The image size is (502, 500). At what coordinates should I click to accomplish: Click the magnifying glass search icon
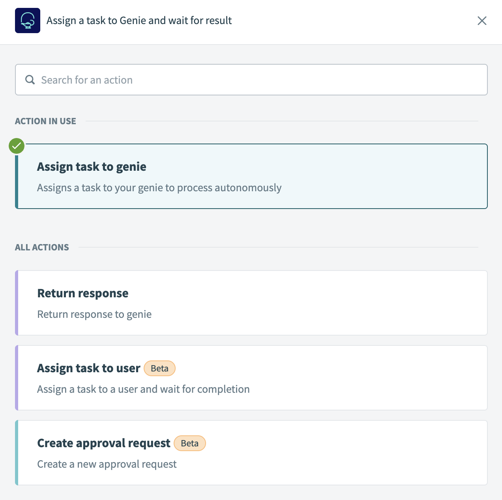(30, 80)
